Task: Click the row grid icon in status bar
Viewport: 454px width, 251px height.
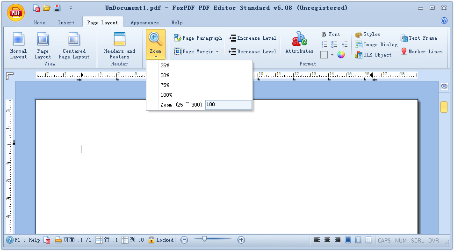Action: (x=99, y=240)
